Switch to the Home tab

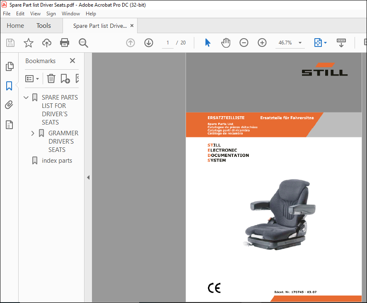click(x=15, y=26)
